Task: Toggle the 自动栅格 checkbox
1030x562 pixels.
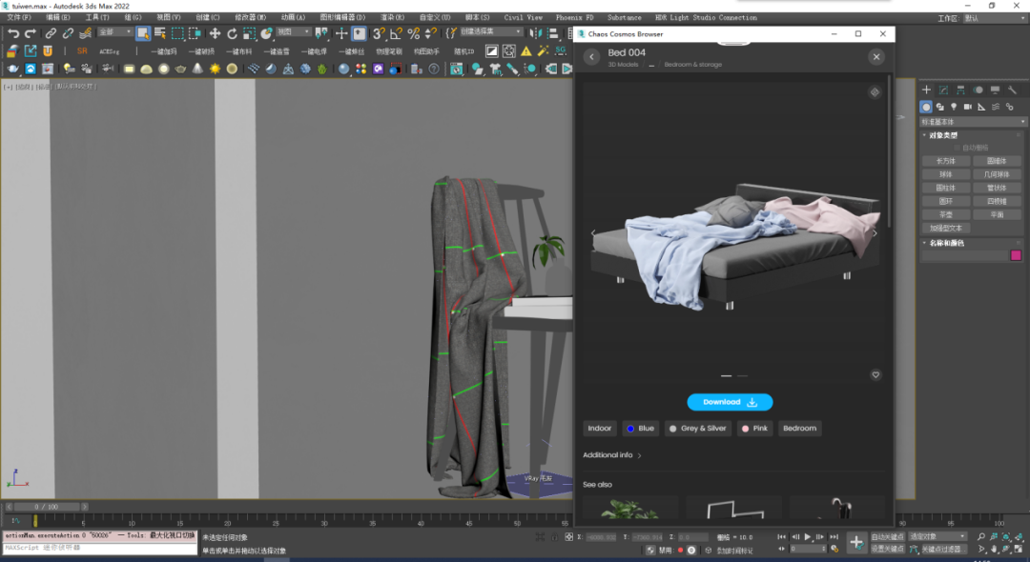Action: (x=958, y=148)
